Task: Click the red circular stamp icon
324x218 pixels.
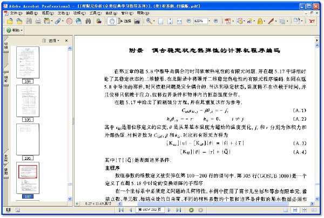Action: point(69,21)
